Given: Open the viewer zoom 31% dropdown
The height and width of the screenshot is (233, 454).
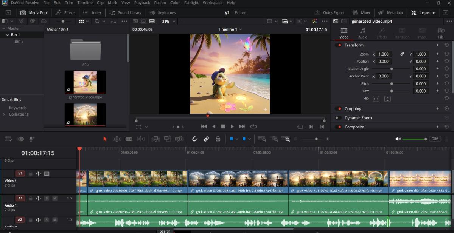Looking at the screenshot, I should point(168,22).
